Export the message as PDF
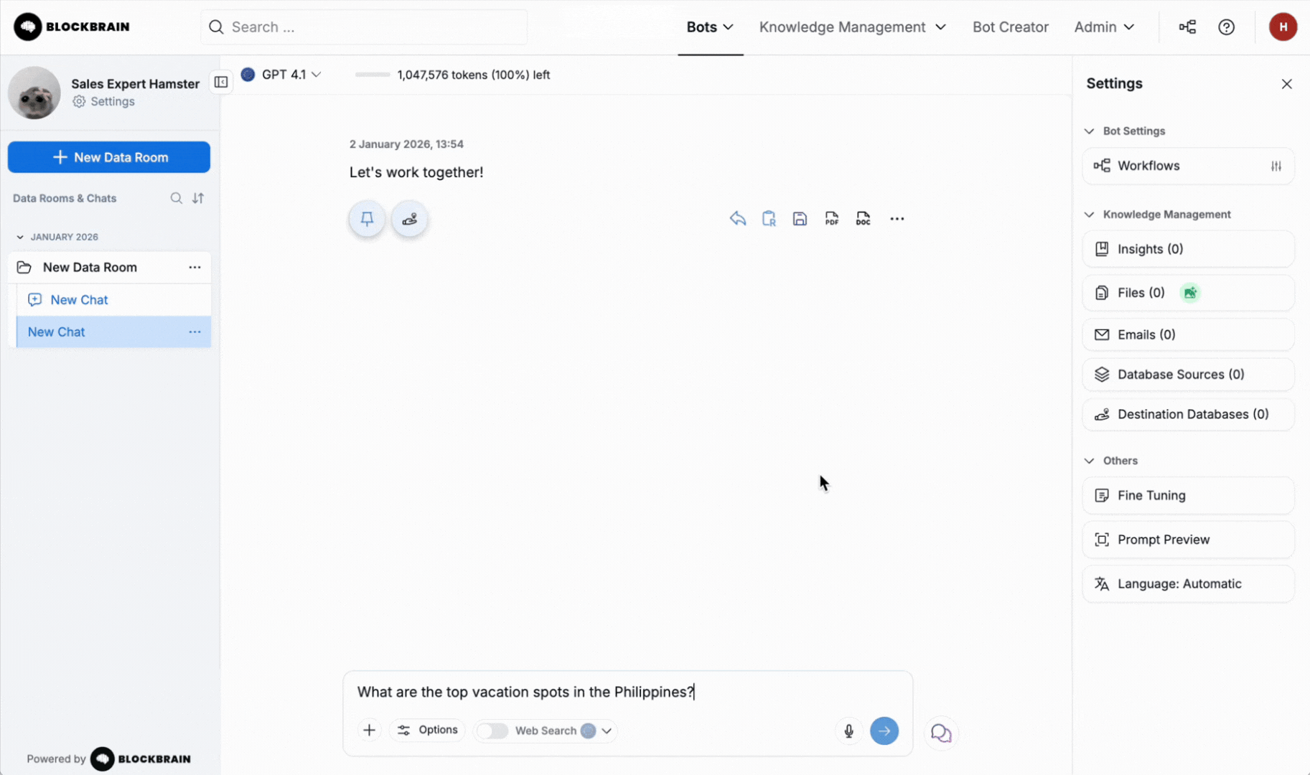The width and height of the screenshot is (1310, 775). (x=831, y=219)
